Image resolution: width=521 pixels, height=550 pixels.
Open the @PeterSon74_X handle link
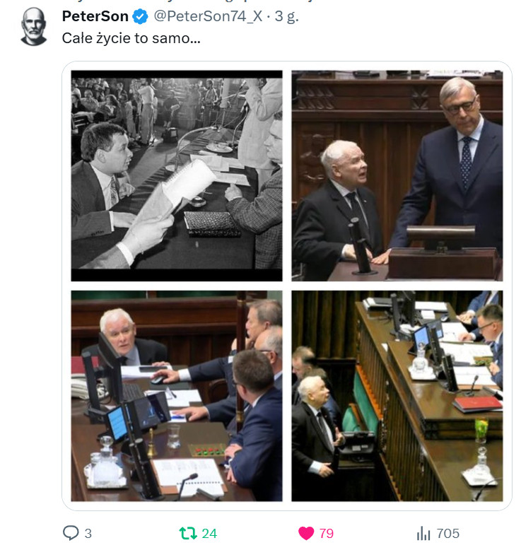[208, 16]
